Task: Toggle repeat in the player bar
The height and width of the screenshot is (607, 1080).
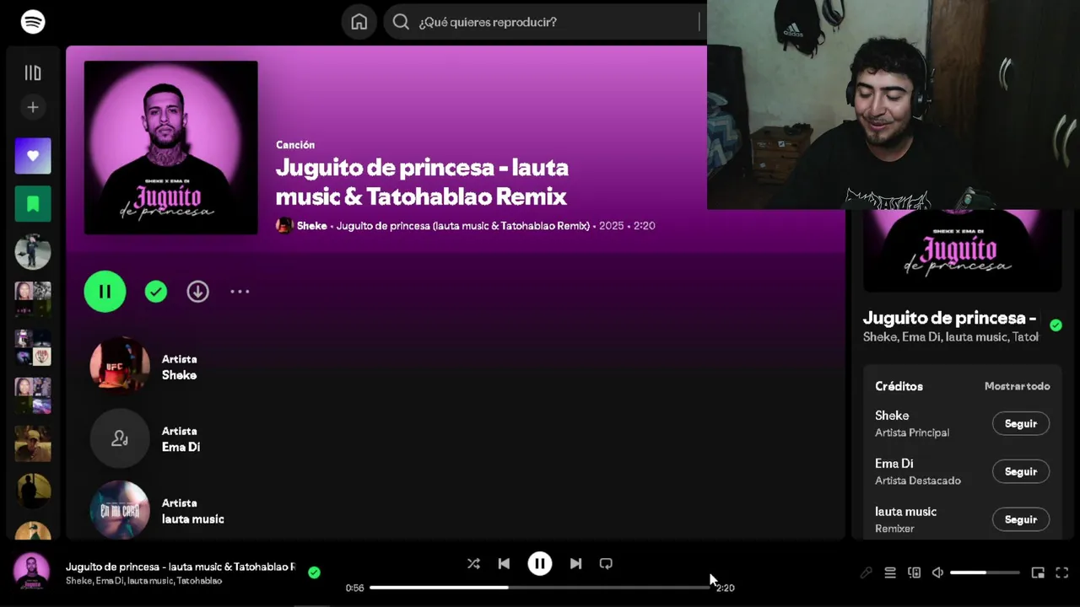Action: coord(606,563)
